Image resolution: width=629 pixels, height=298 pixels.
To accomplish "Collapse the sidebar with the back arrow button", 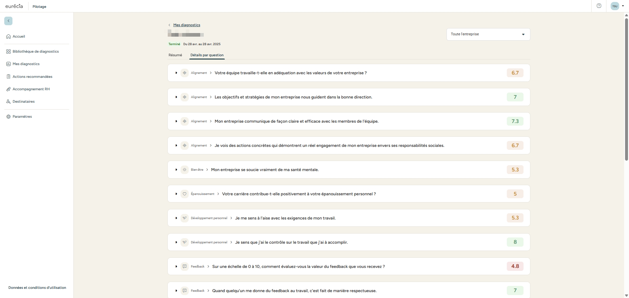I will coord(9,21).
